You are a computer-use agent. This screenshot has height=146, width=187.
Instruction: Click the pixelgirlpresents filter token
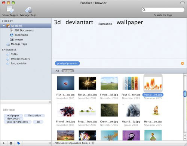pyautogui.click(x=67, y=63)
